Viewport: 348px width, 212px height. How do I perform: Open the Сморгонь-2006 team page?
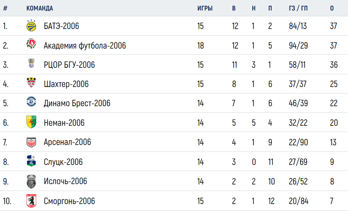tap(69, 201)
